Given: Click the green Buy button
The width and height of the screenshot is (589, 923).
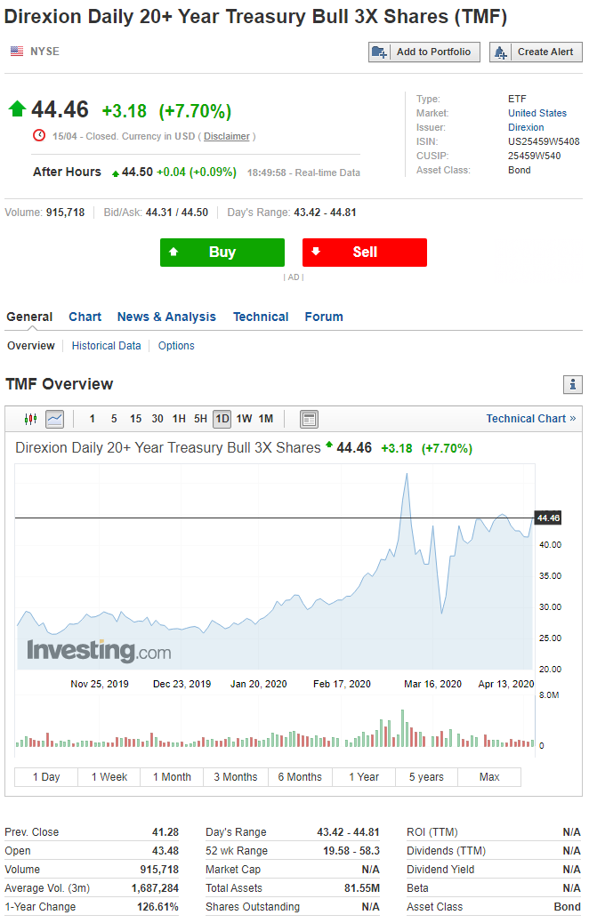Looking at the screenshot, I should [222, 252].
